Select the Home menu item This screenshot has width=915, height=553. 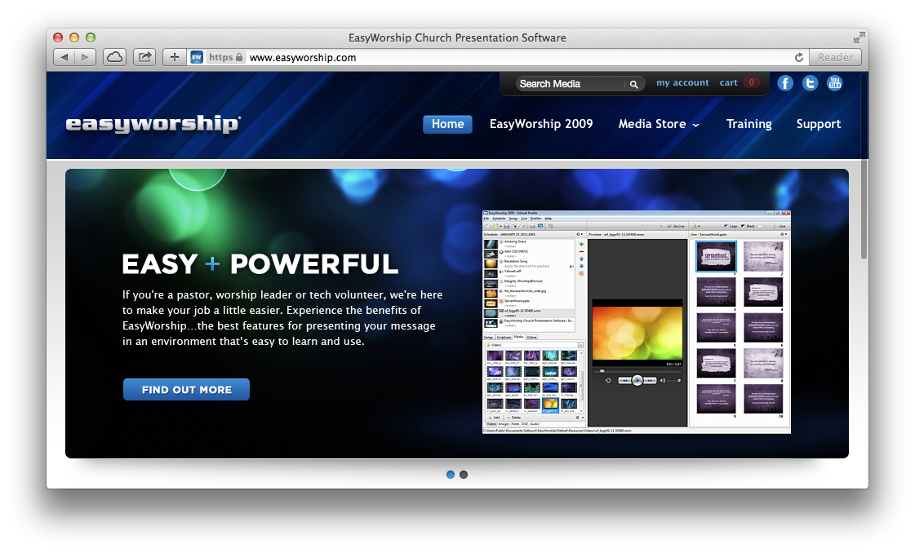(x=447, y=124)
